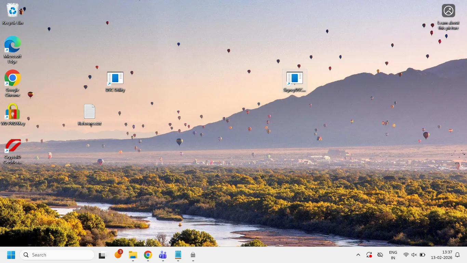
Task: Select the Google Chrome desktop shortcut
Action: pyautogui.click(x=13, y=83)
